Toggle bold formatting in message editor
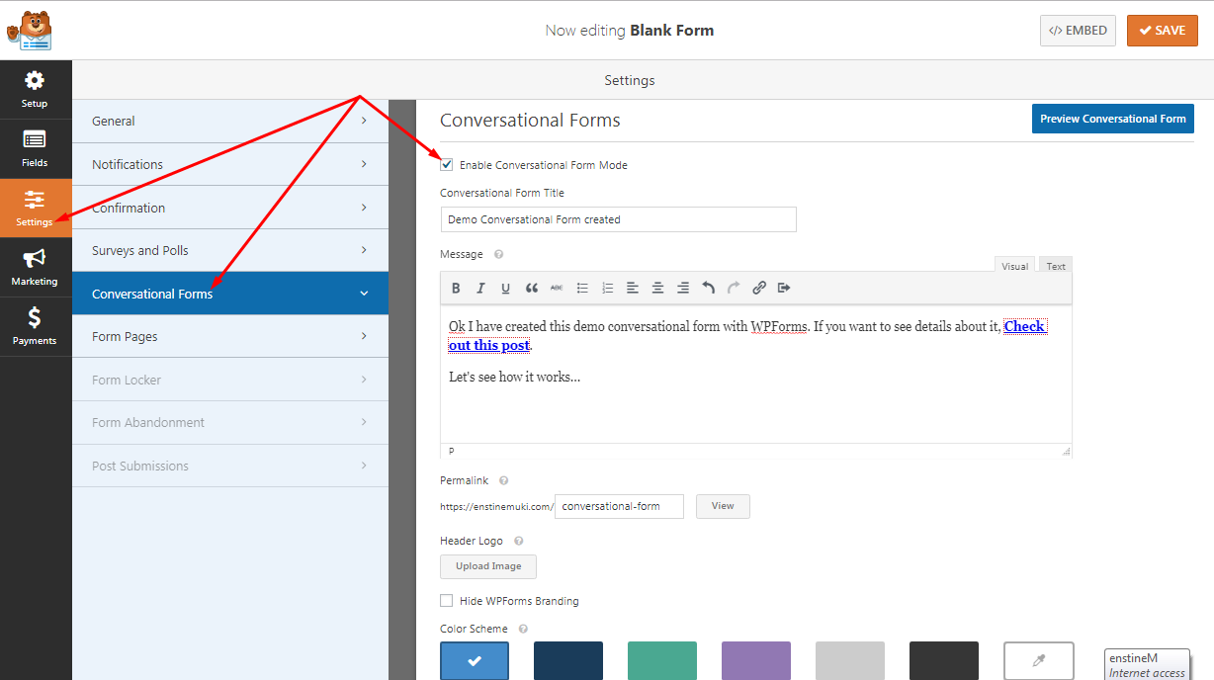The image size is (1214, 680). click(x=456, y=288)
